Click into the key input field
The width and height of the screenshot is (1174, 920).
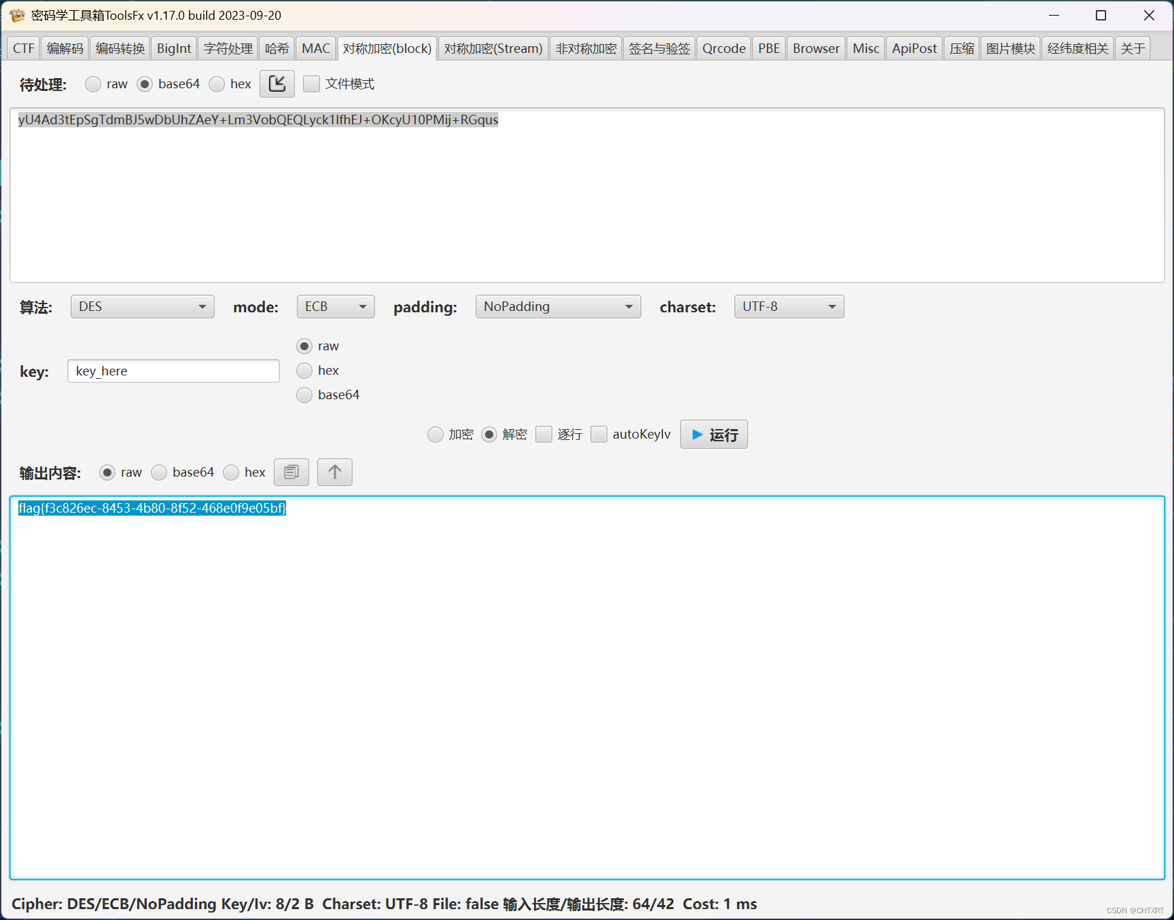(173, 371)
